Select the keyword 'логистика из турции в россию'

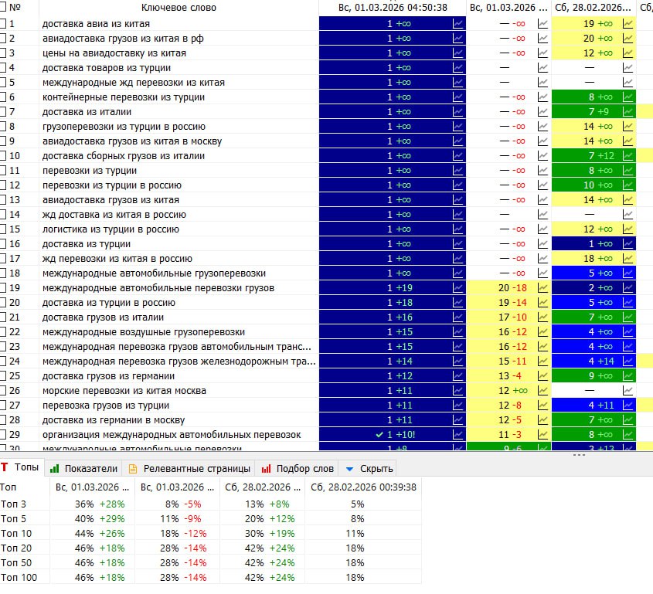(111, 229)
